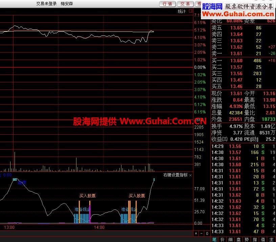The height and width of the screenshot is (242, 276).
Task: Select the 指 indicator tab
Action: click(255, 239)
